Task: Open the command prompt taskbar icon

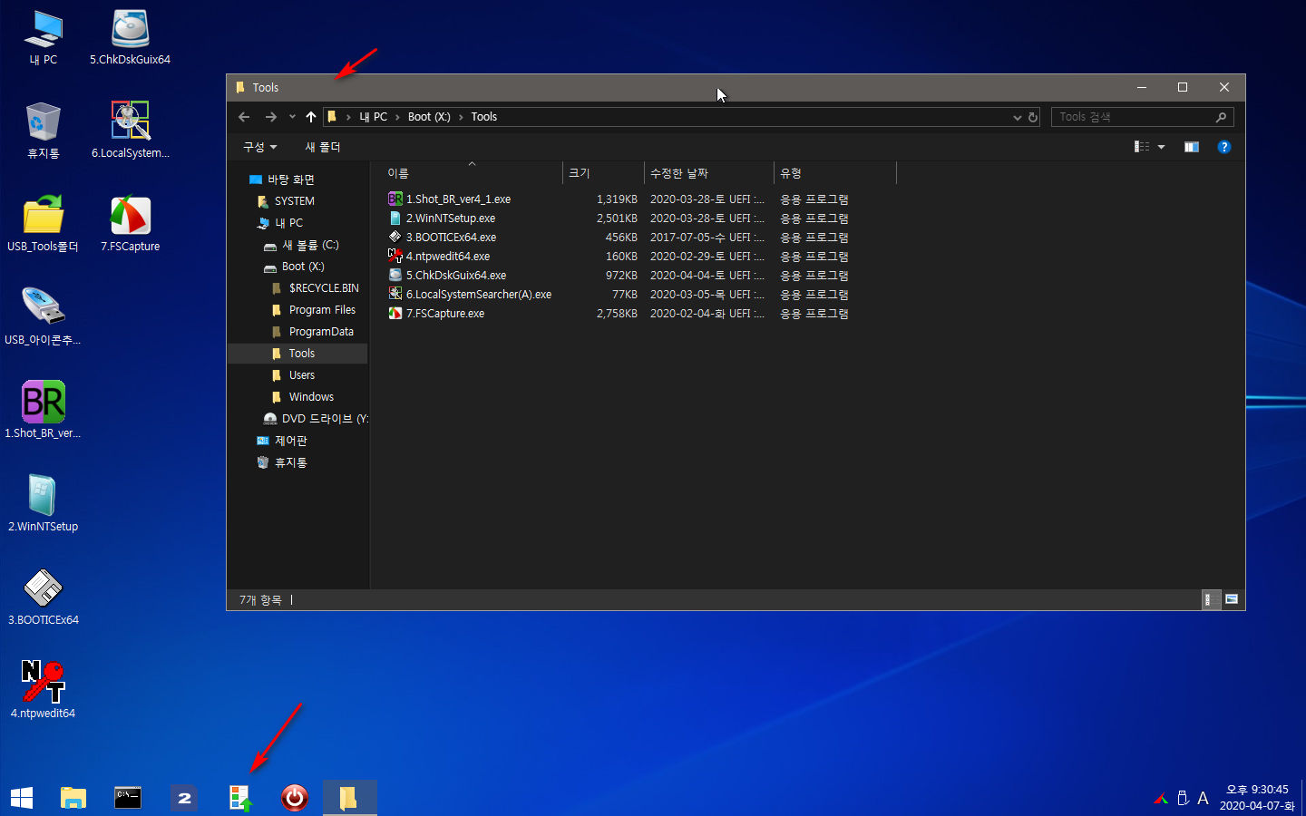Action: coord(128,798)
